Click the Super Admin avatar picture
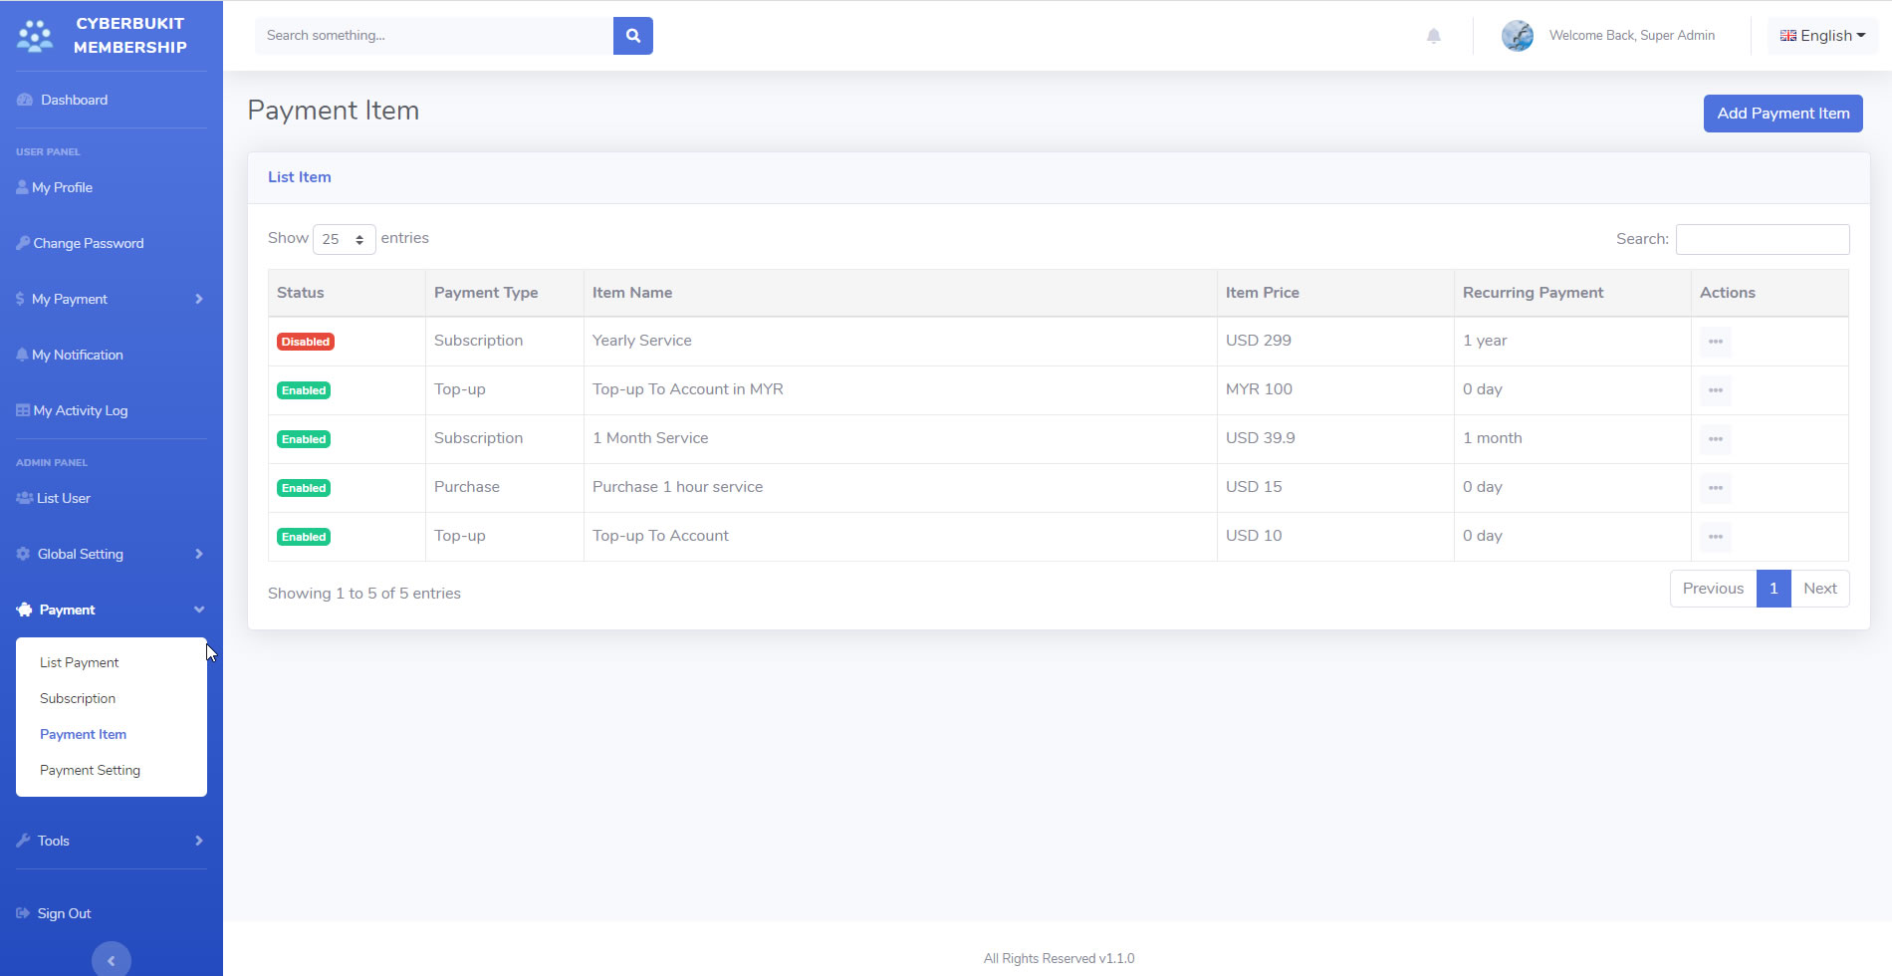The height and width of the screenshot is (976, 1892). (1517, 36)
